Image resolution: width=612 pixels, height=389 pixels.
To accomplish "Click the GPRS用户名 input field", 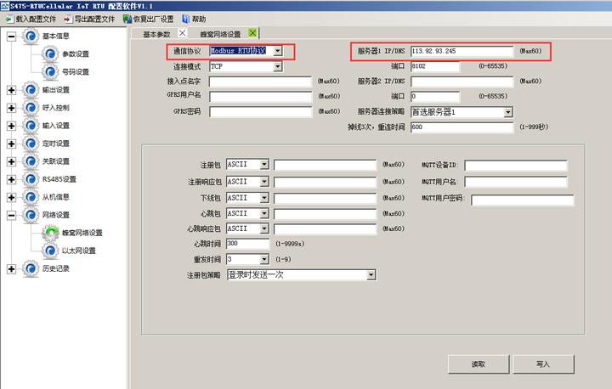I will tap(260, 96).
